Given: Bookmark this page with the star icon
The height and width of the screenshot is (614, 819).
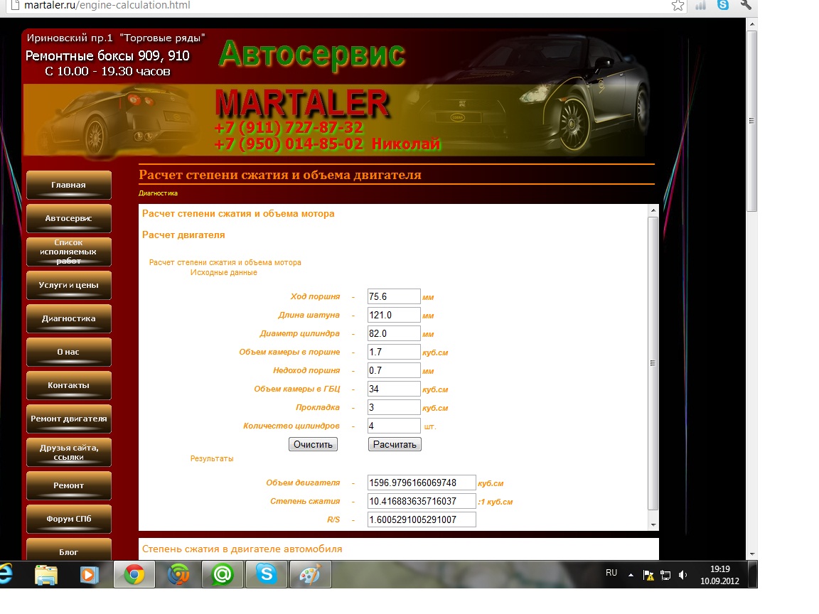Looking at the screenshot, I should pyautogui.click(x=678, y=6).
